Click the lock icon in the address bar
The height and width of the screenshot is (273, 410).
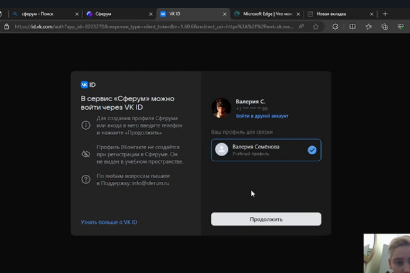tap(6, 26)
